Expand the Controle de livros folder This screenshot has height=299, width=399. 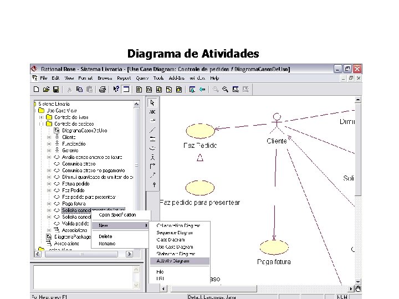pos(41,117)
